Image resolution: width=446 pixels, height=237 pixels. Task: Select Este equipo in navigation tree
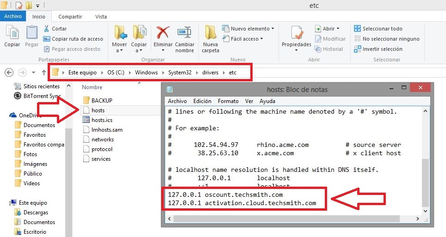tap(28, 203)
